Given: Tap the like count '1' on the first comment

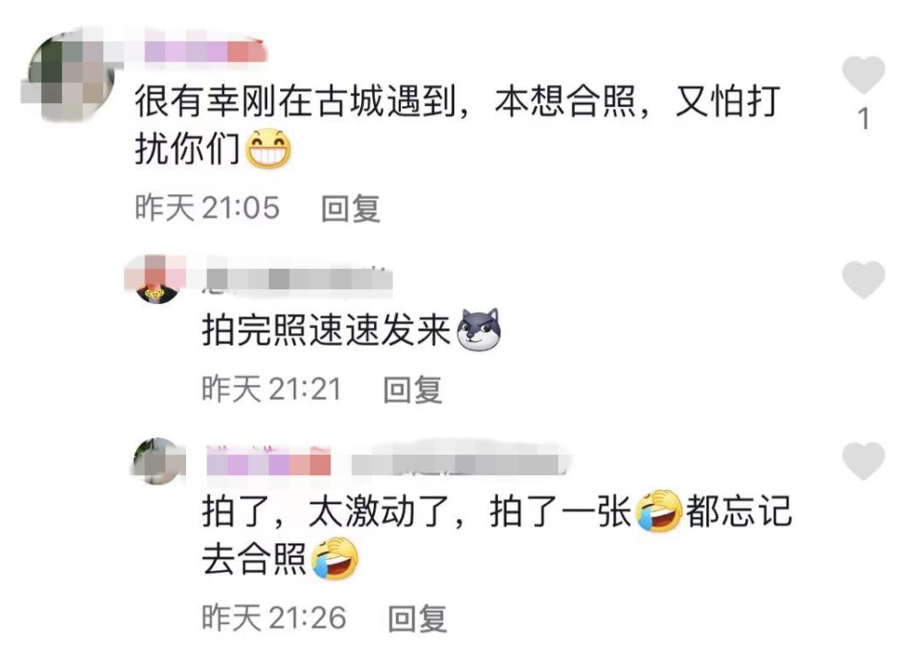Looking at the screenshot, I should pyautogui.click(x=863, y=119).
